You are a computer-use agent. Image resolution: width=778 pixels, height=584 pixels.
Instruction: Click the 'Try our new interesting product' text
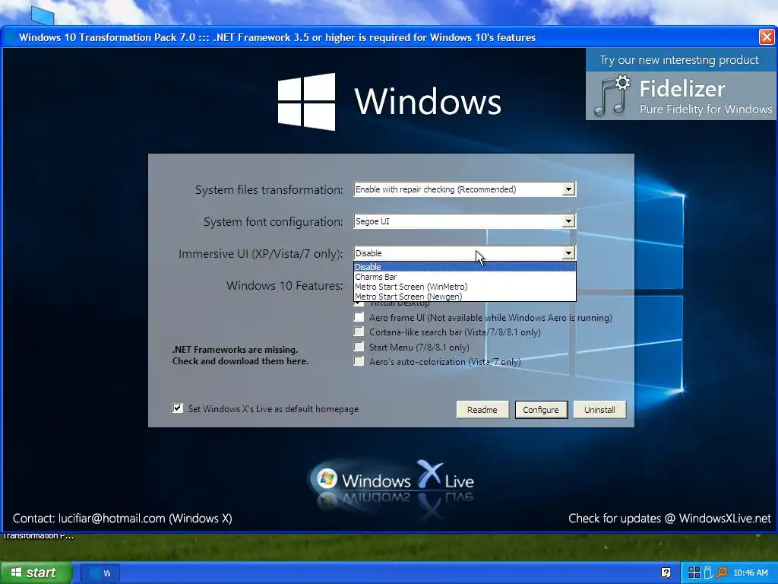point(678,60)
